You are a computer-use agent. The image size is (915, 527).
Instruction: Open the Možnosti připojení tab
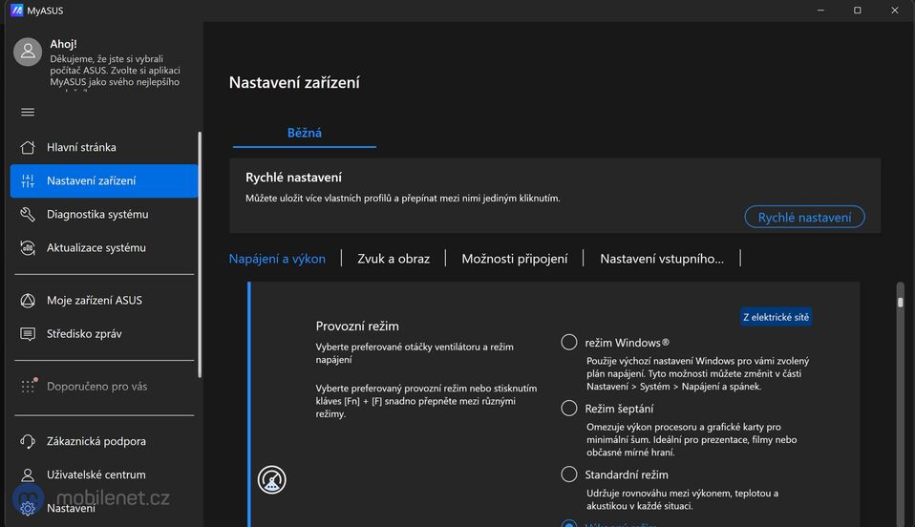click(x=514, y=259)
